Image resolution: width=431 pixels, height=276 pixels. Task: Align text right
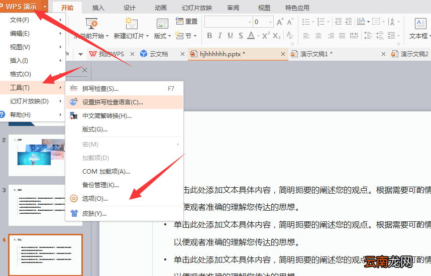coord(331,36)
